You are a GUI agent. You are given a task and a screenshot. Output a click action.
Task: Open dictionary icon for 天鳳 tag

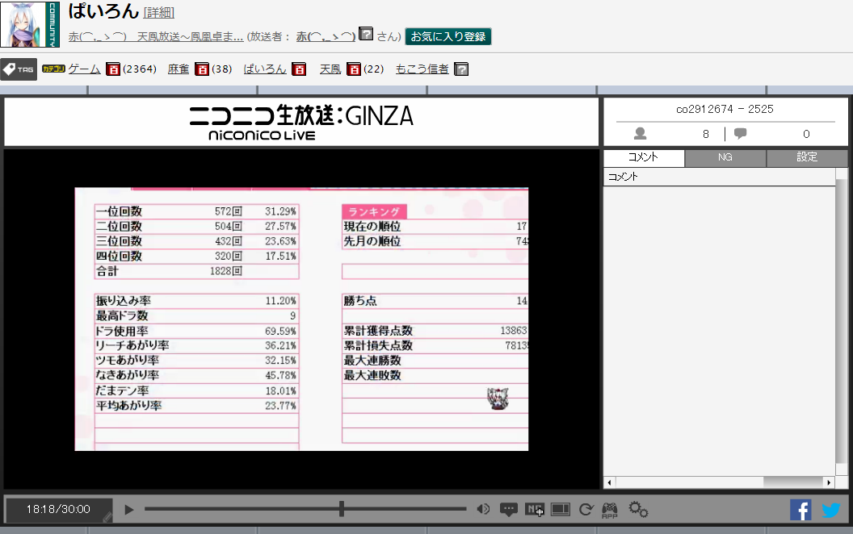tap(354, 69)
